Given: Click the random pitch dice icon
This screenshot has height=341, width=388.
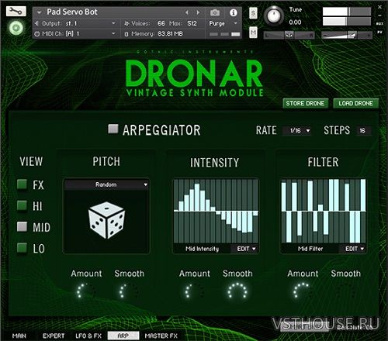Looking at the screenshot, I should click(106, 220).
